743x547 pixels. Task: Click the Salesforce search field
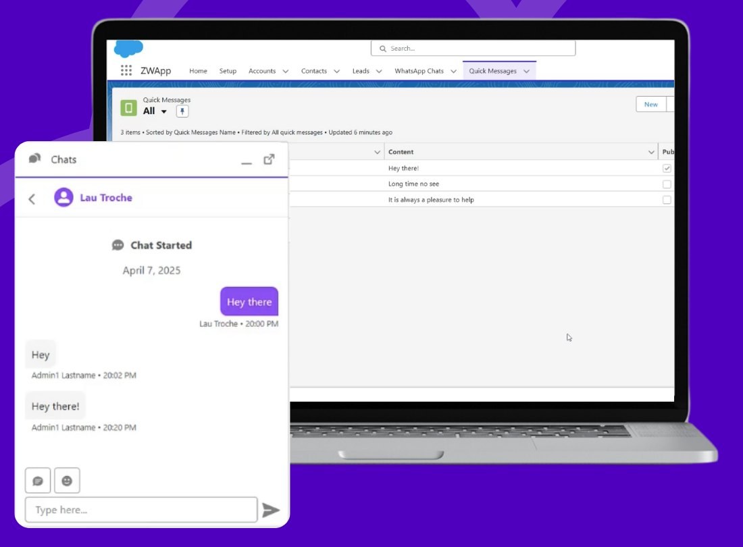473,49
